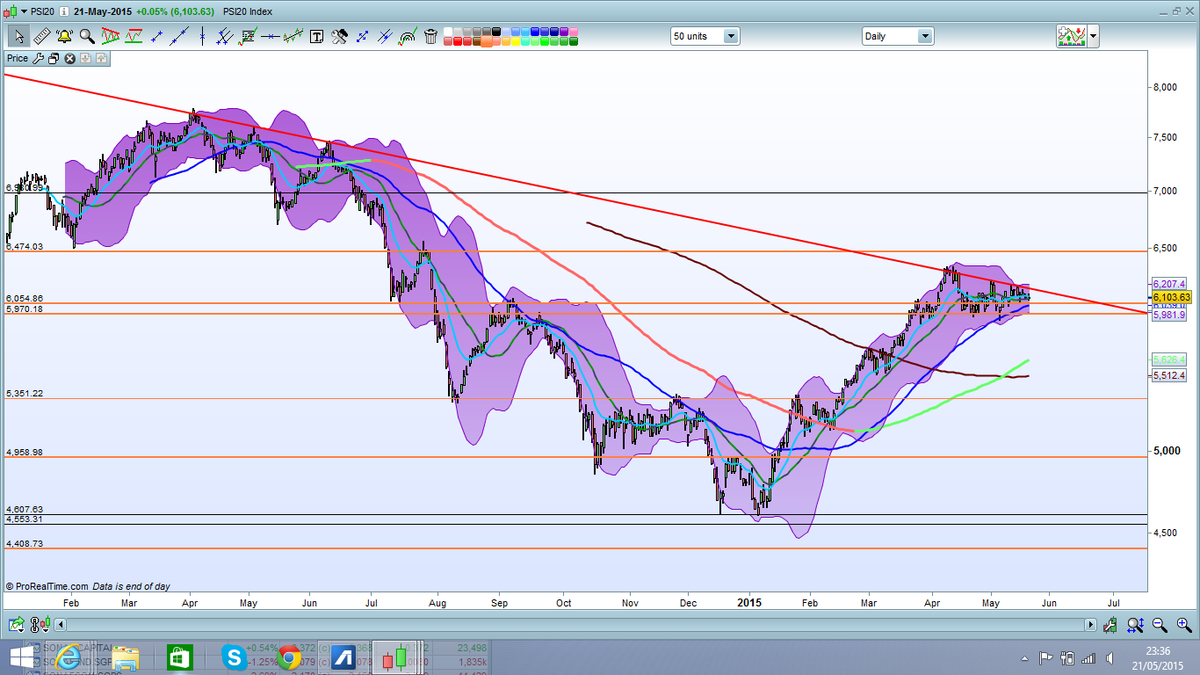Open the alert bell tool
This screenshot has height=675, width=1200.
click(64, 36)
